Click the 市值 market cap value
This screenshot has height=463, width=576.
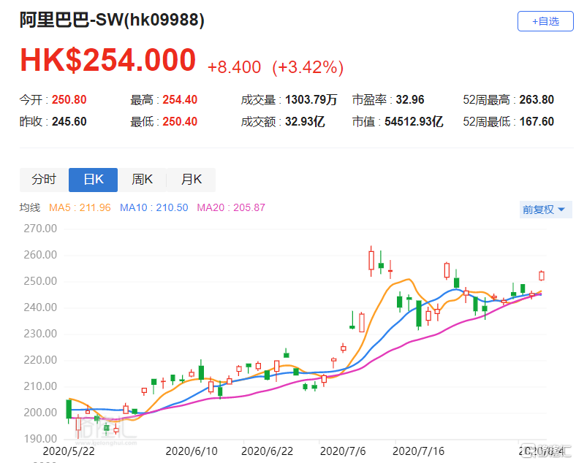(x=414, y=122)
